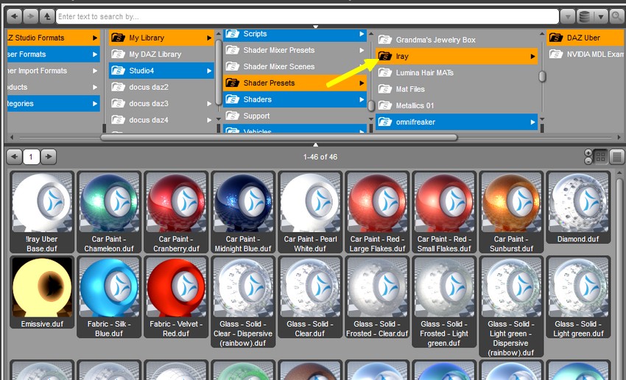Open Support folder
The image size is (626, 380).
[295, 116]
